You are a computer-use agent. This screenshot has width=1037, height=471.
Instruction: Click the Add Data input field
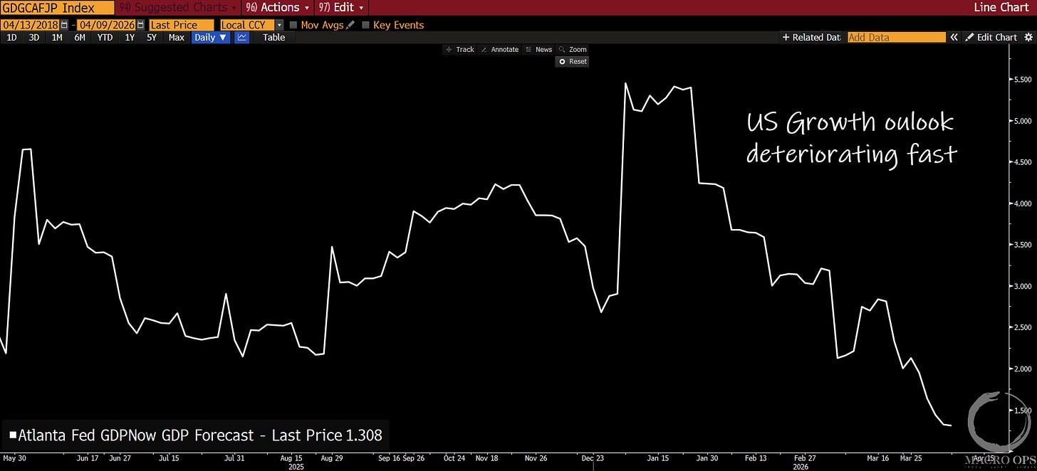pos(897,37)
